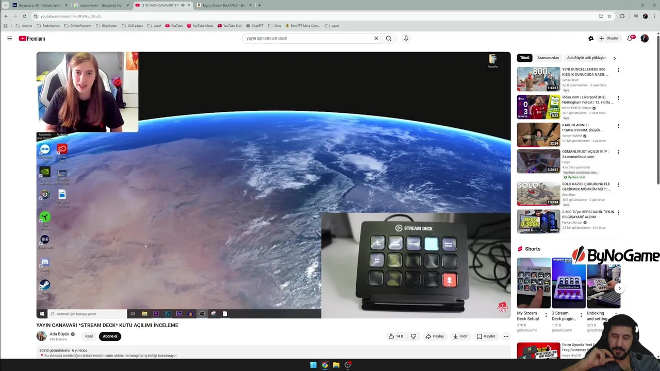Download the video with İndir

tap(460, 336)
